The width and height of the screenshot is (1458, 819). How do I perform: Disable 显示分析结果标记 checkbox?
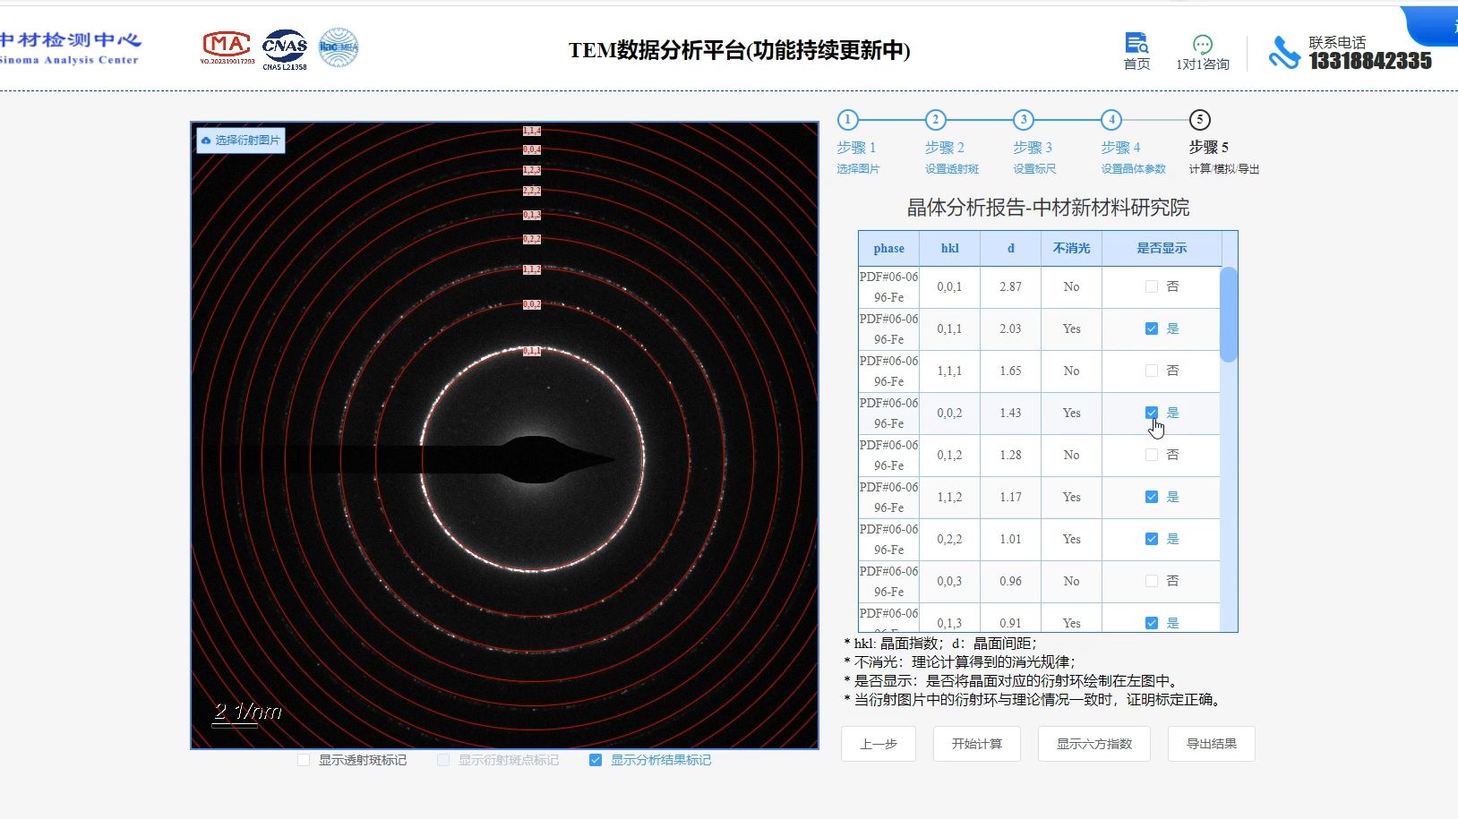595,760
